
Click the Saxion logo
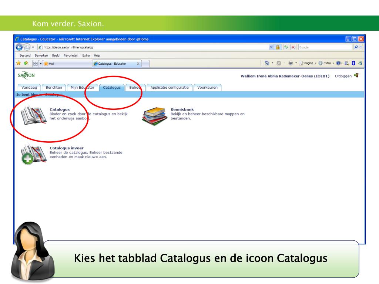tap(26, 75)
